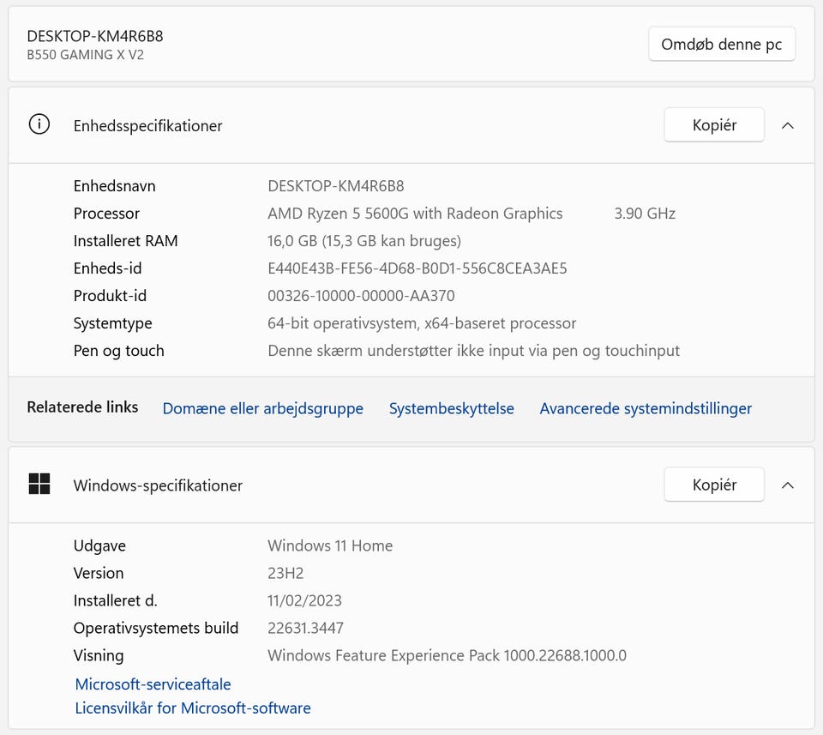This screenshot has height=735, width=823.
Task: Collapse the Enhedsspecifikationer section chevron
Action: [x=788, y=125]
